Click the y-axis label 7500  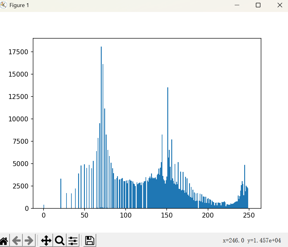point(21,141)
